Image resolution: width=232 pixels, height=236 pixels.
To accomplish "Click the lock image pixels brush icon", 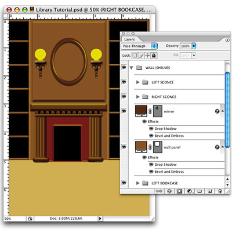I will point(141,56).
